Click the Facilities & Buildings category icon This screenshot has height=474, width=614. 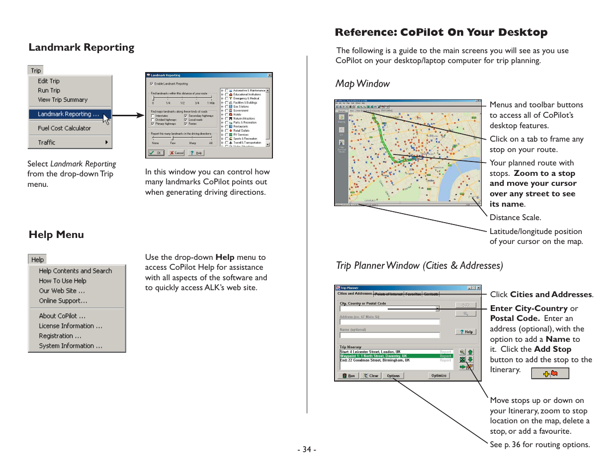231,102
